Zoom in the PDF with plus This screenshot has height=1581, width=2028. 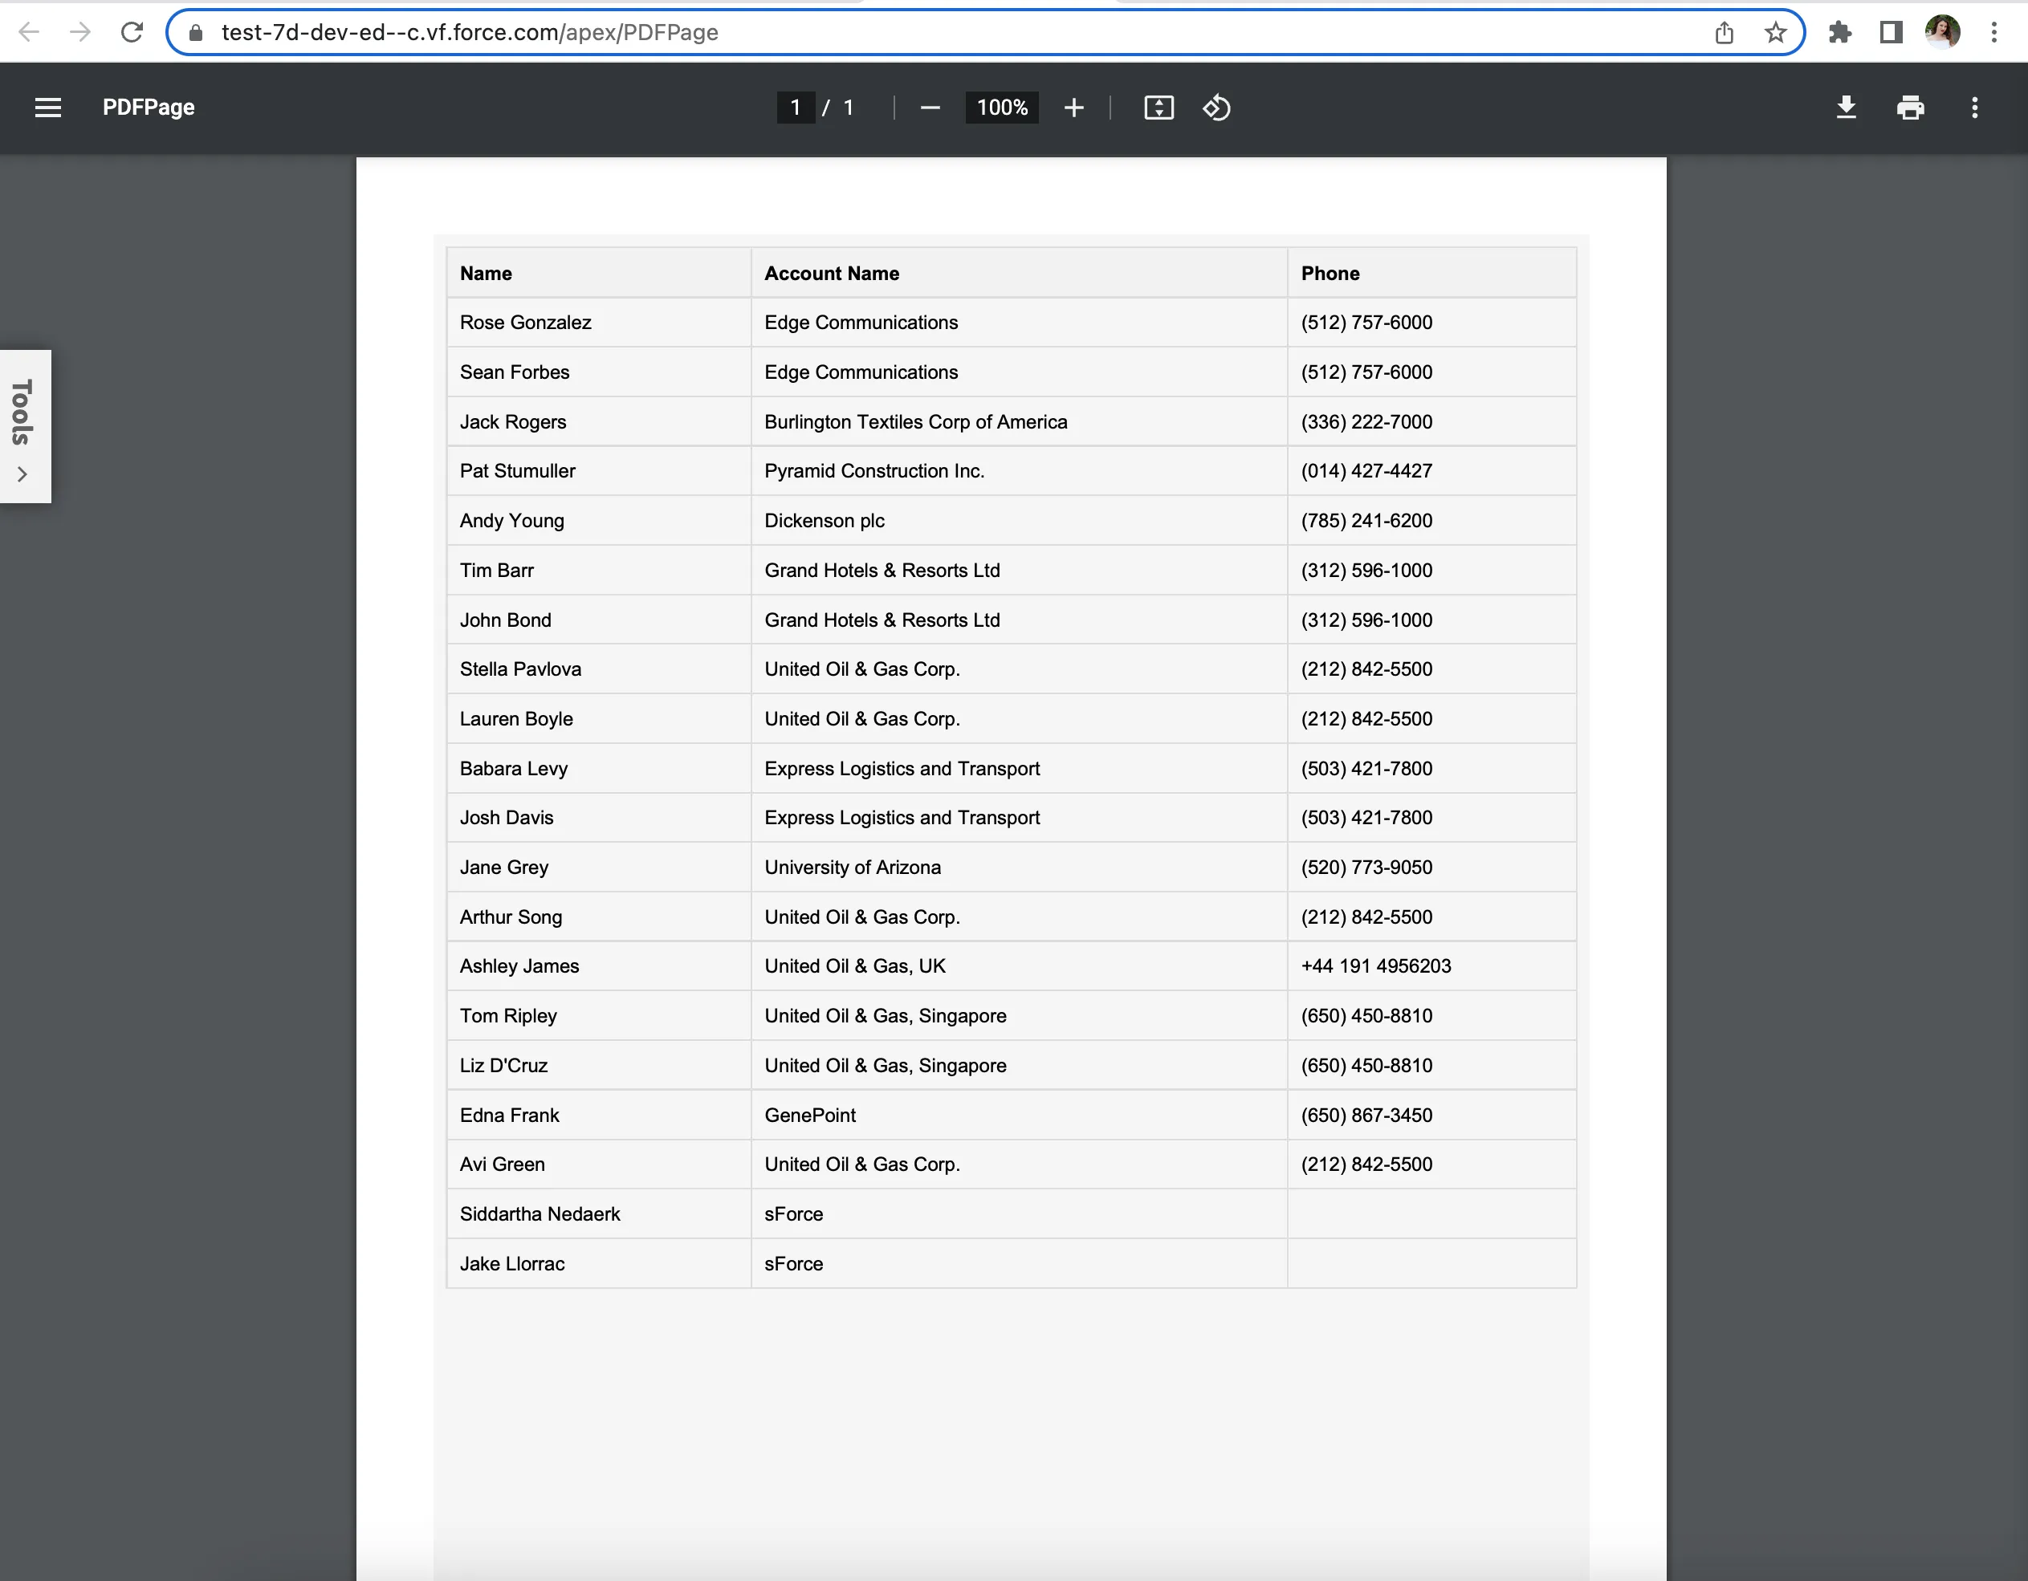[1074, 108]
